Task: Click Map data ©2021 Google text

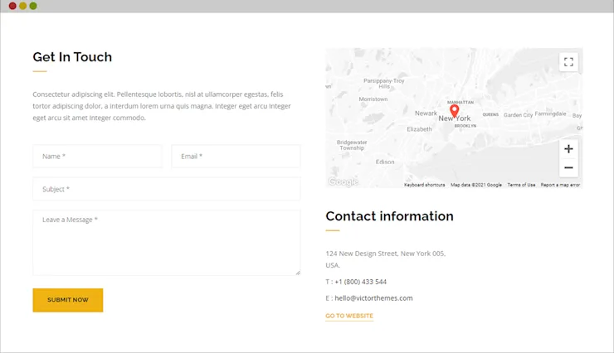Action: (x=476, y=185)
